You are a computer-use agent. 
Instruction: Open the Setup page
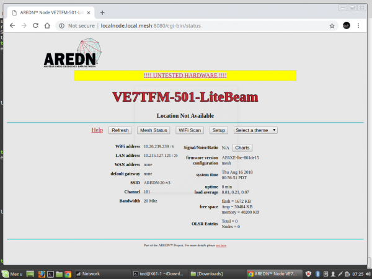[219, 130]
